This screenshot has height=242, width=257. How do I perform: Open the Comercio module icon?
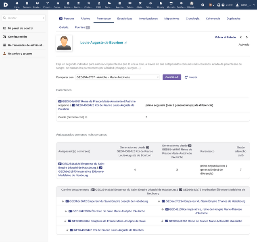click(58, 3)
